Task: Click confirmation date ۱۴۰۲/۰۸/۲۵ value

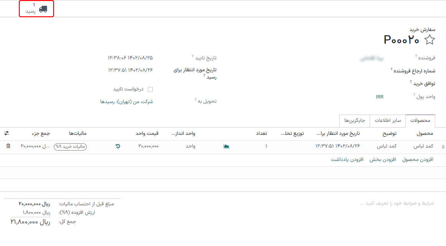Action: (x=130, y=58)
